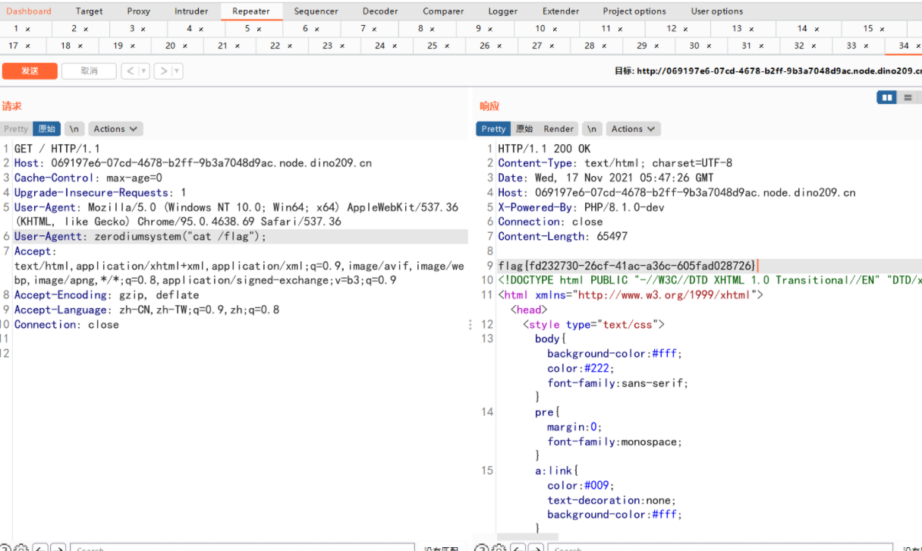This screenshot has width=922, height=551.
Task: Select Repeater request tab 2
Action: pos(80,29)
